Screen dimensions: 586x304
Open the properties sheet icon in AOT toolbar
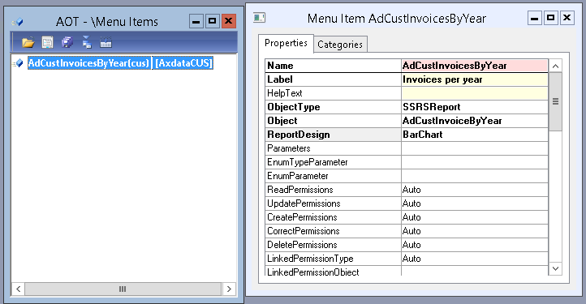point(47,42)
